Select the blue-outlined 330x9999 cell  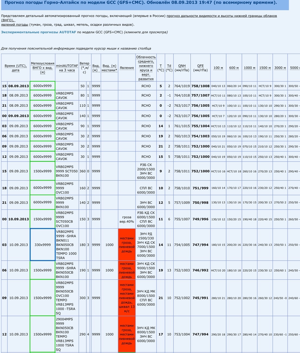coord(43,245)
